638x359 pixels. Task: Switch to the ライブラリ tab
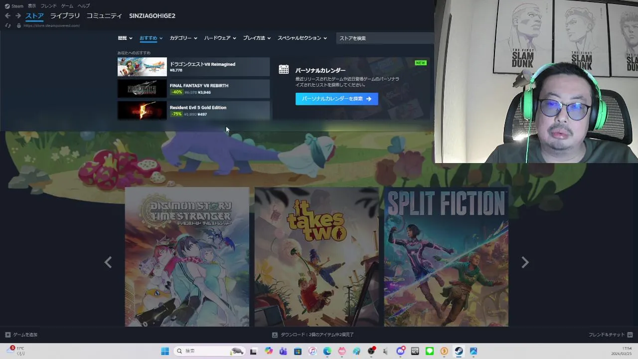(65, 16)
